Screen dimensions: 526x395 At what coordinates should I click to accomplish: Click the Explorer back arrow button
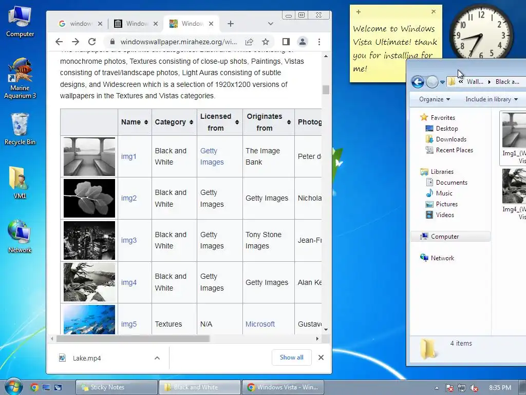[x=418, y=82]
